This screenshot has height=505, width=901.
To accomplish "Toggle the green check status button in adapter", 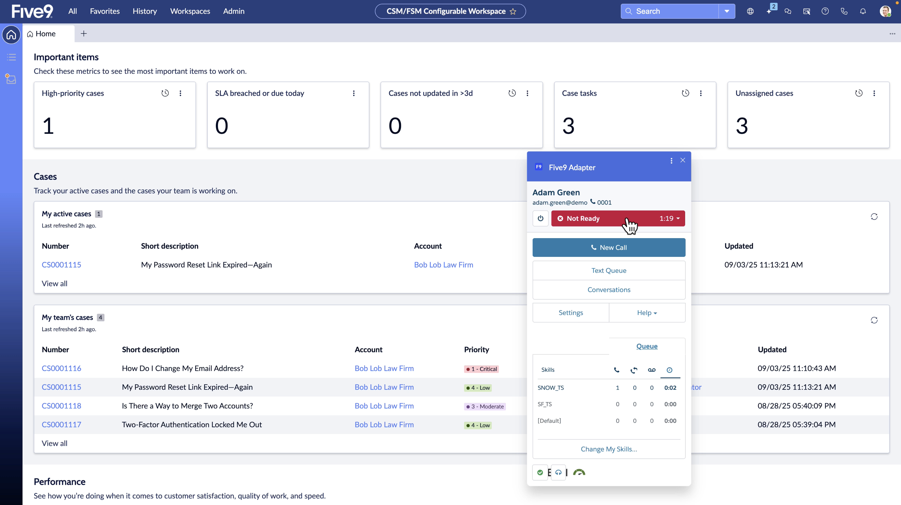I will pyautogui.click(x=540, y=472).
